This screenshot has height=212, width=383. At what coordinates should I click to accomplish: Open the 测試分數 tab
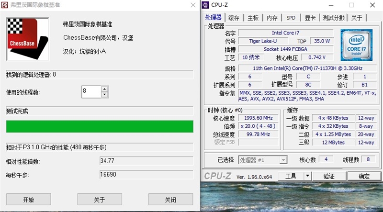click(333, 18)
